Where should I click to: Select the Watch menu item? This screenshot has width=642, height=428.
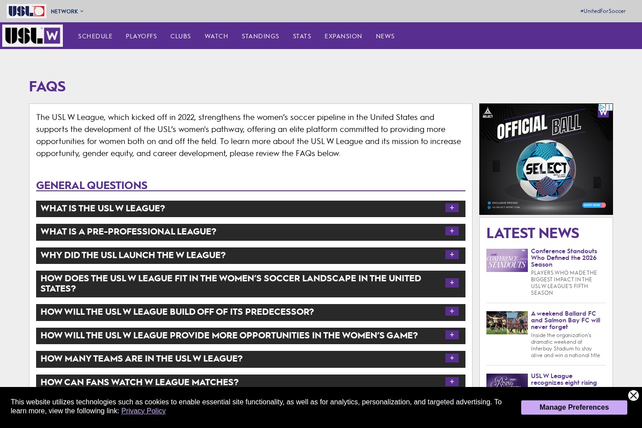[x=216, y=36]
